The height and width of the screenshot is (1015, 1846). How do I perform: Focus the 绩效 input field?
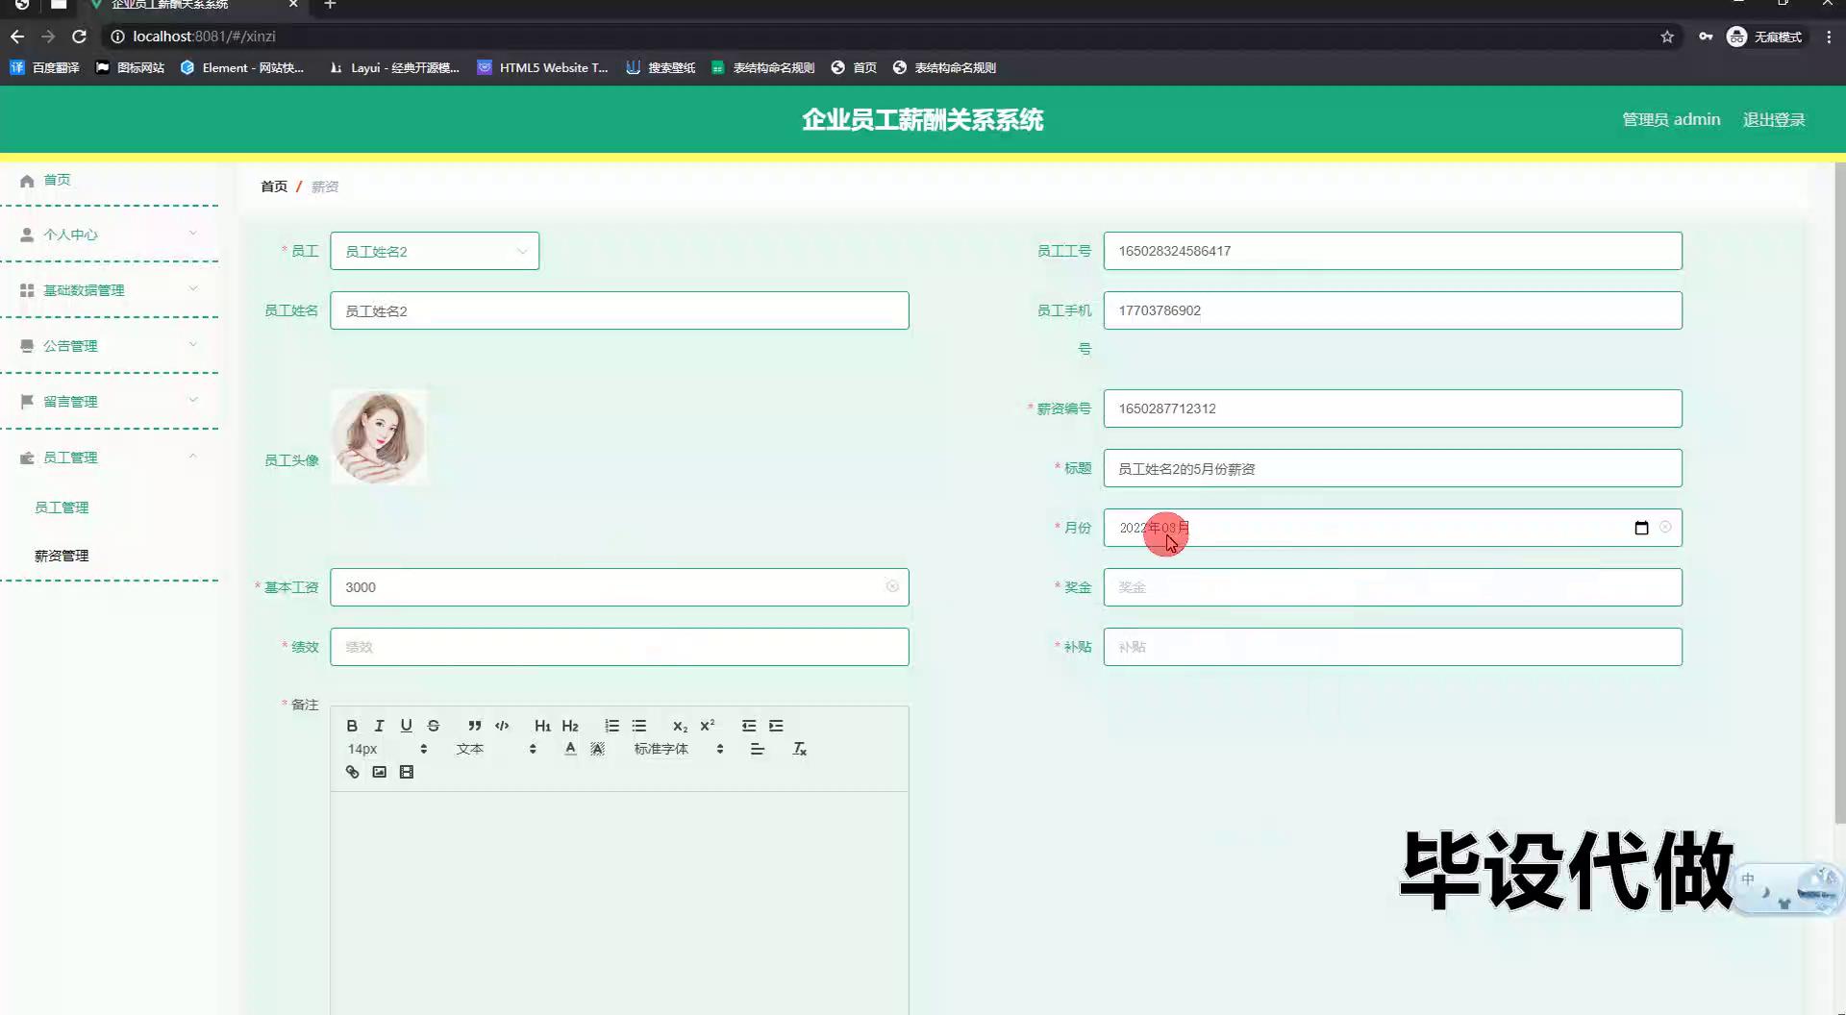pyautogui.click(x=619, y=647)
